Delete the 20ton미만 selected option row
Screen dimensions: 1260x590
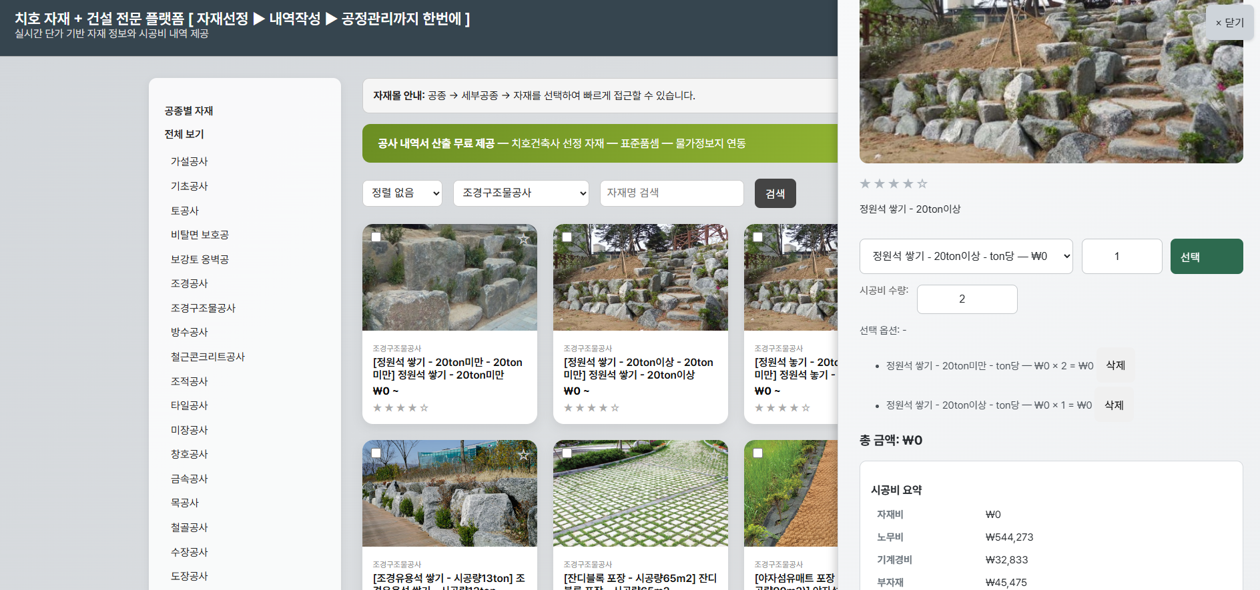tap(1115, 365)
